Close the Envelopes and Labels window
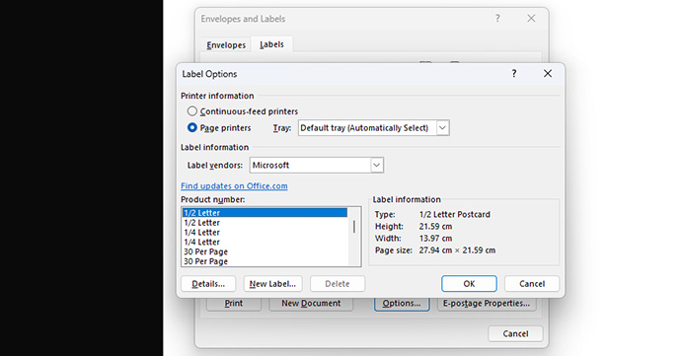Image resolution: width=681 pixels, height=356 pixels. pyautogui.click(x=531, y=19)
